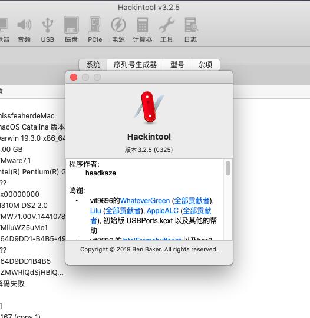Open the partially visible display toolbar icon
Image resolution: width=310 pixels, height=318 pixels.
coord(4,30)
